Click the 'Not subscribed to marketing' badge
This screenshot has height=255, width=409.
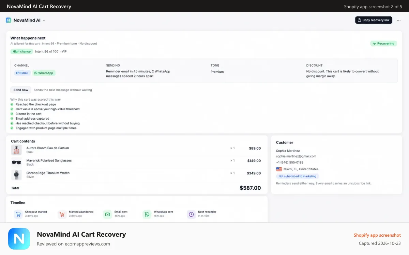pos(298,176)
